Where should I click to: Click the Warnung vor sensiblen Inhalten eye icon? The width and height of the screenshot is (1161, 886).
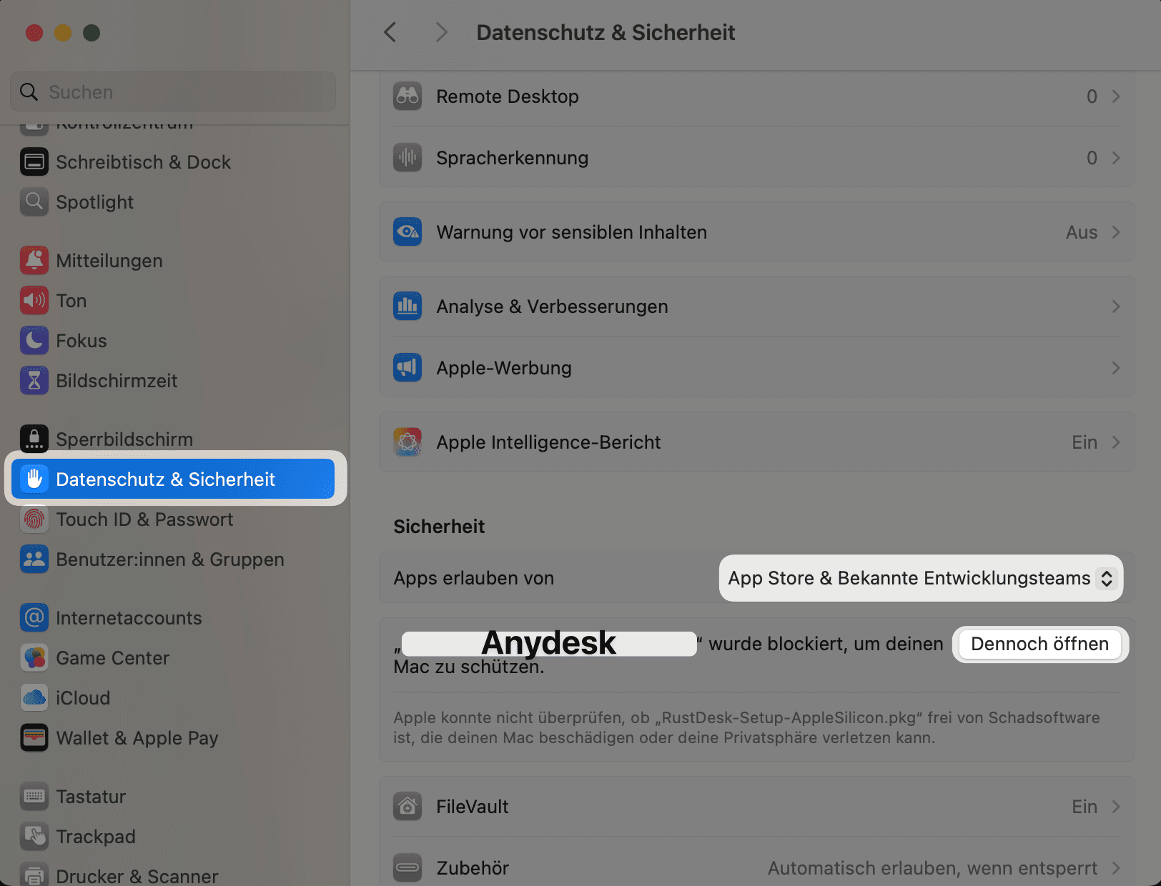click(x=407, y=232)
